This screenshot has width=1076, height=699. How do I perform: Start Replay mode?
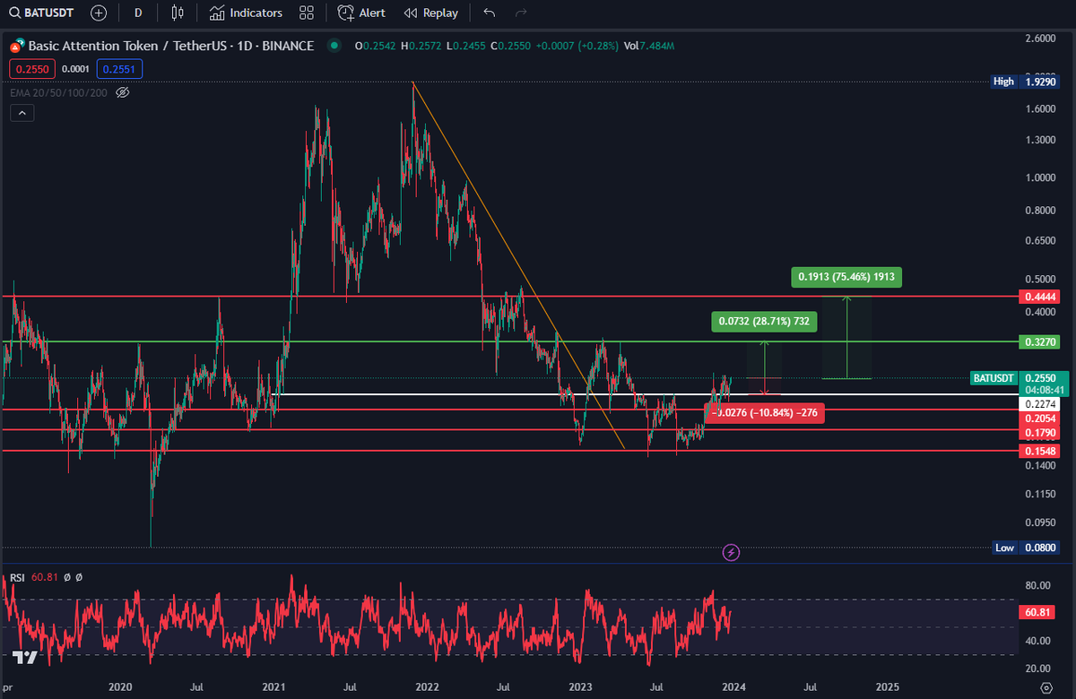[430, 13]
